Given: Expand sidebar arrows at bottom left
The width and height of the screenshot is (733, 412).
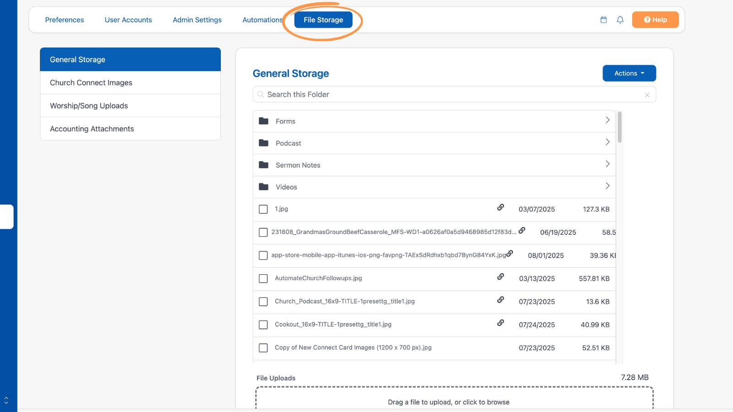Looking at the screenshot, I should click(6, 400).
